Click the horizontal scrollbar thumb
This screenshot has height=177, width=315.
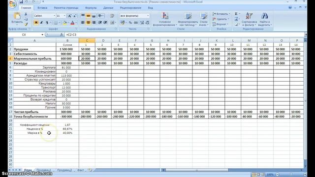pyautogui.click(x=197, y=170)
